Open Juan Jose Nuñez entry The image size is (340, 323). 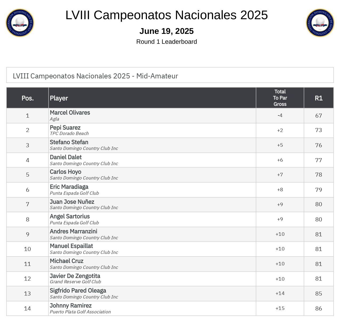72,202
